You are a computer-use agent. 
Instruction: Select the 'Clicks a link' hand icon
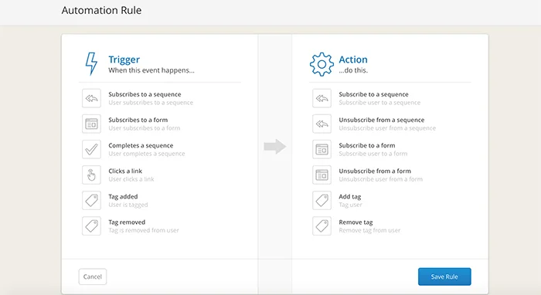(91, 175)
